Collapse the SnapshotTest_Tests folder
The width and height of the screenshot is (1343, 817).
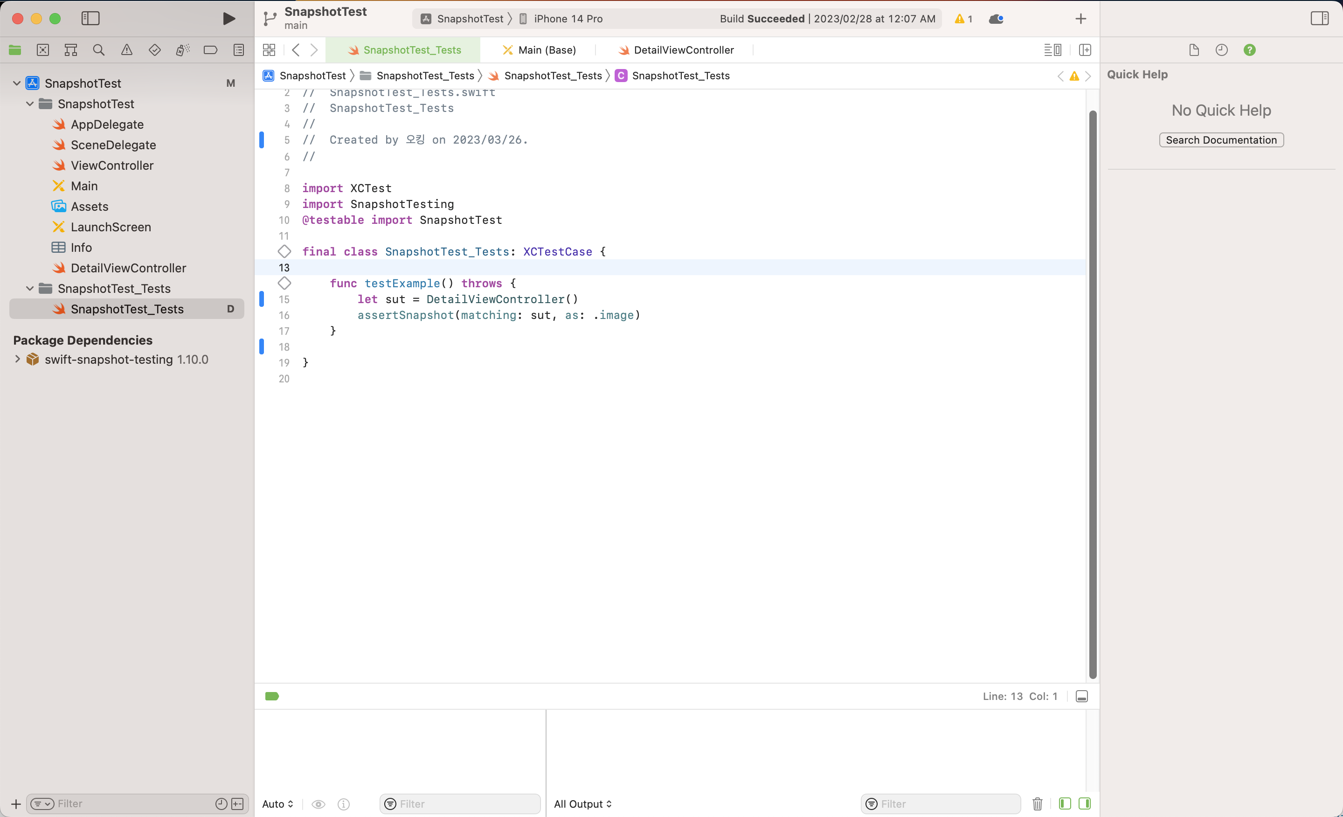(x=30, y=288)
